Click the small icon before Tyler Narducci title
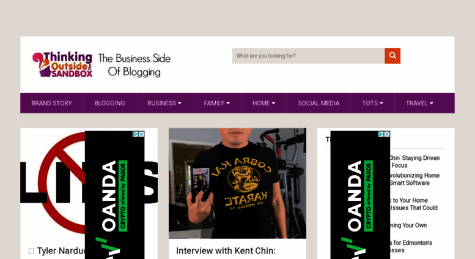This screenshot has height=259, width=475. pos(31,251)
